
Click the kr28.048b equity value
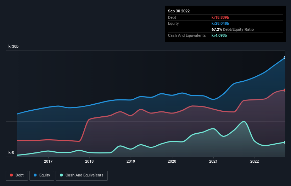coord(220,23)
